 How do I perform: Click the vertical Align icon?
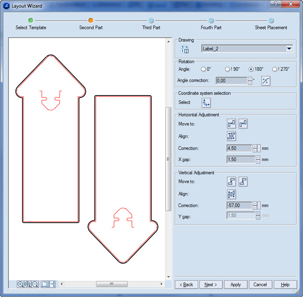coord(231,194)
